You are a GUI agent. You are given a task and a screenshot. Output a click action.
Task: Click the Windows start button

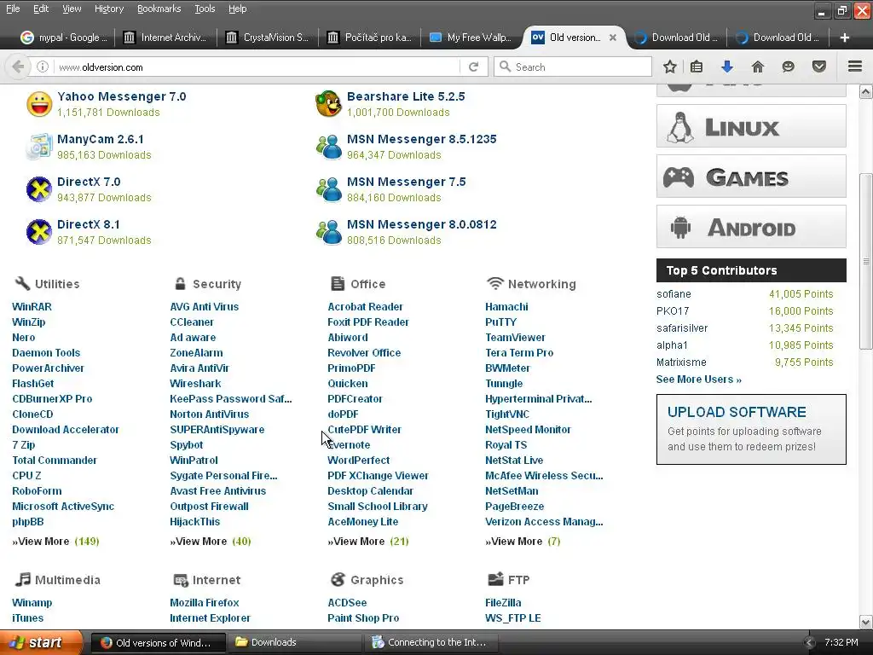(42, 643)
